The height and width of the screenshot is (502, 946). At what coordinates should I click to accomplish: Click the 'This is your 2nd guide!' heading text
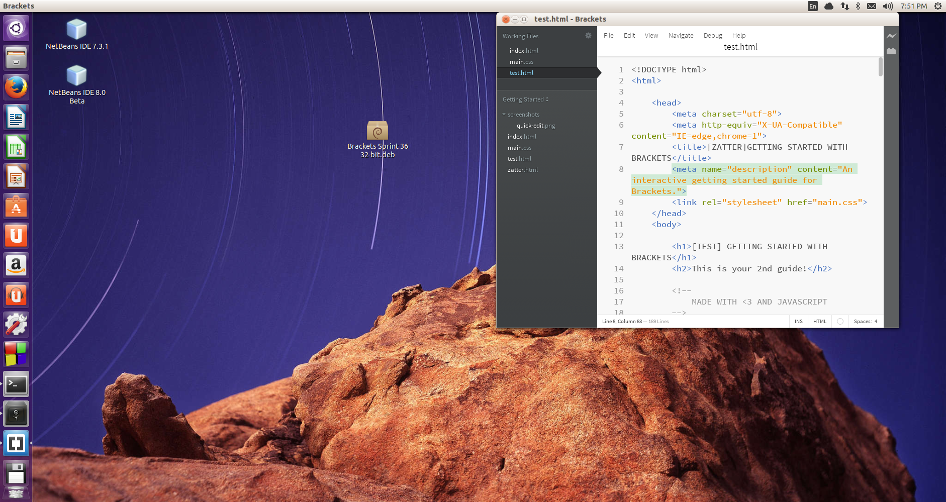tap(749, 269)
